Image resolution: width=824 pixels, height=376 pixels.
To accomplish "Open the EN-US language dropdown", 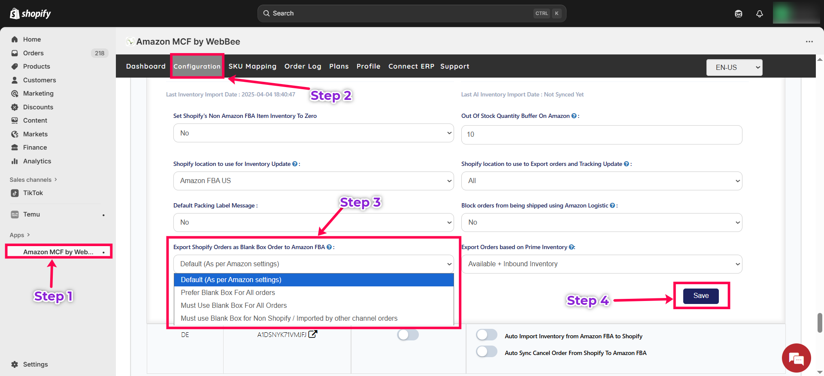I will [x=734, y=67].
